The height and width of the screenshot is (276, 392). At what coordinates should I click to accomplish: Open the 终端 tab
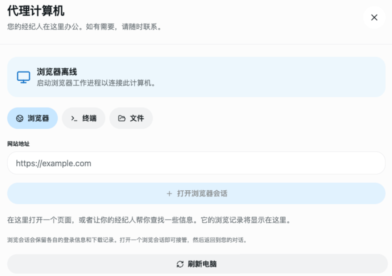pyautogui.click(x=83, y=118)
